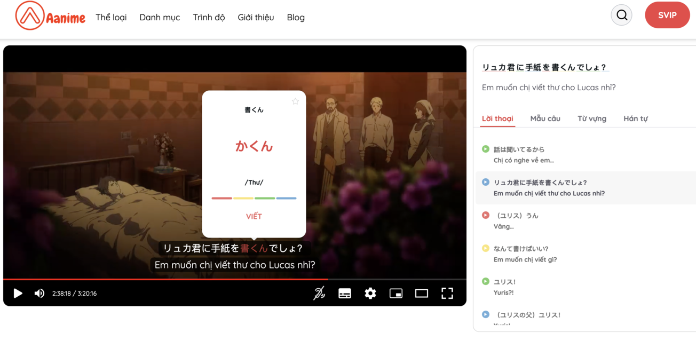Open the Blog page

click(296, 17)
